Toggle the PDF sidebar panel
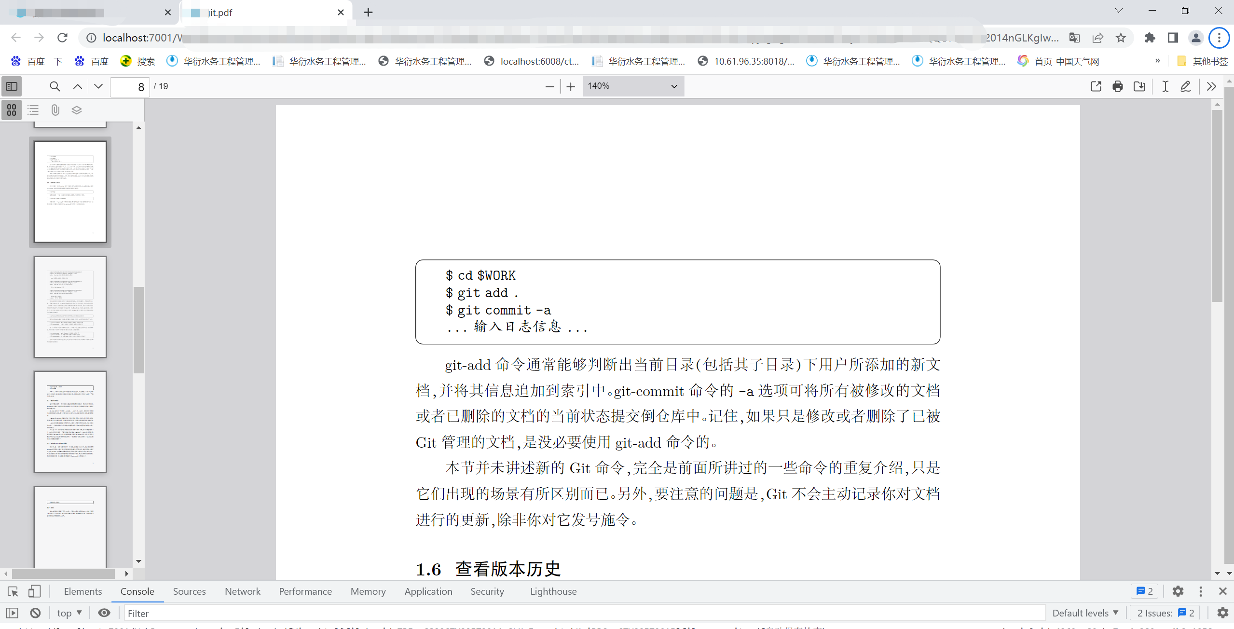 11,86
